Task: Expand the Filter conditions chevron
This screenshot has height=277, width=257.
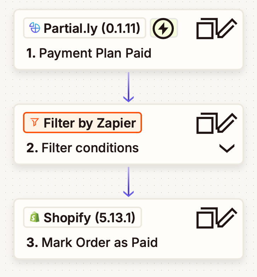Action: [227, 149]
